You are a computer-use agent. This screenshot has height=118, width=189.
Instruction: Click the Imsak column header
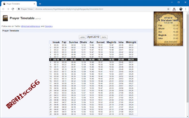[56, 42]
